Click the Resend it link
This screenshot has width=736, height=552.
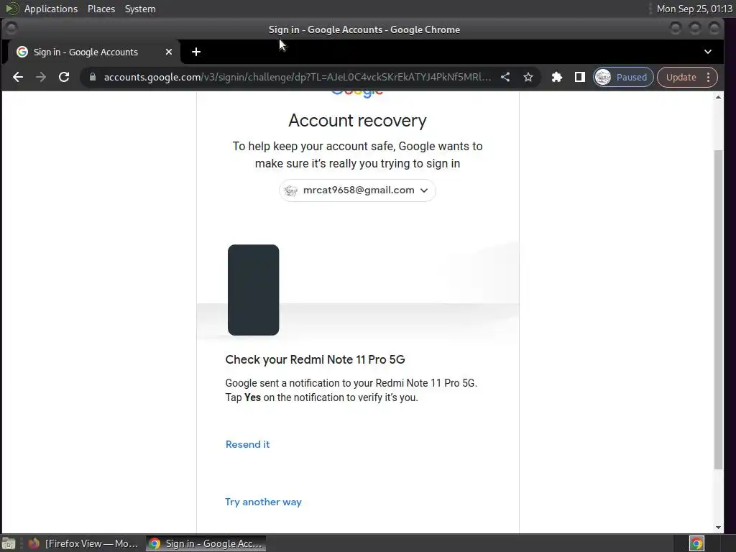pyautogui.click(x=247, y=444)
